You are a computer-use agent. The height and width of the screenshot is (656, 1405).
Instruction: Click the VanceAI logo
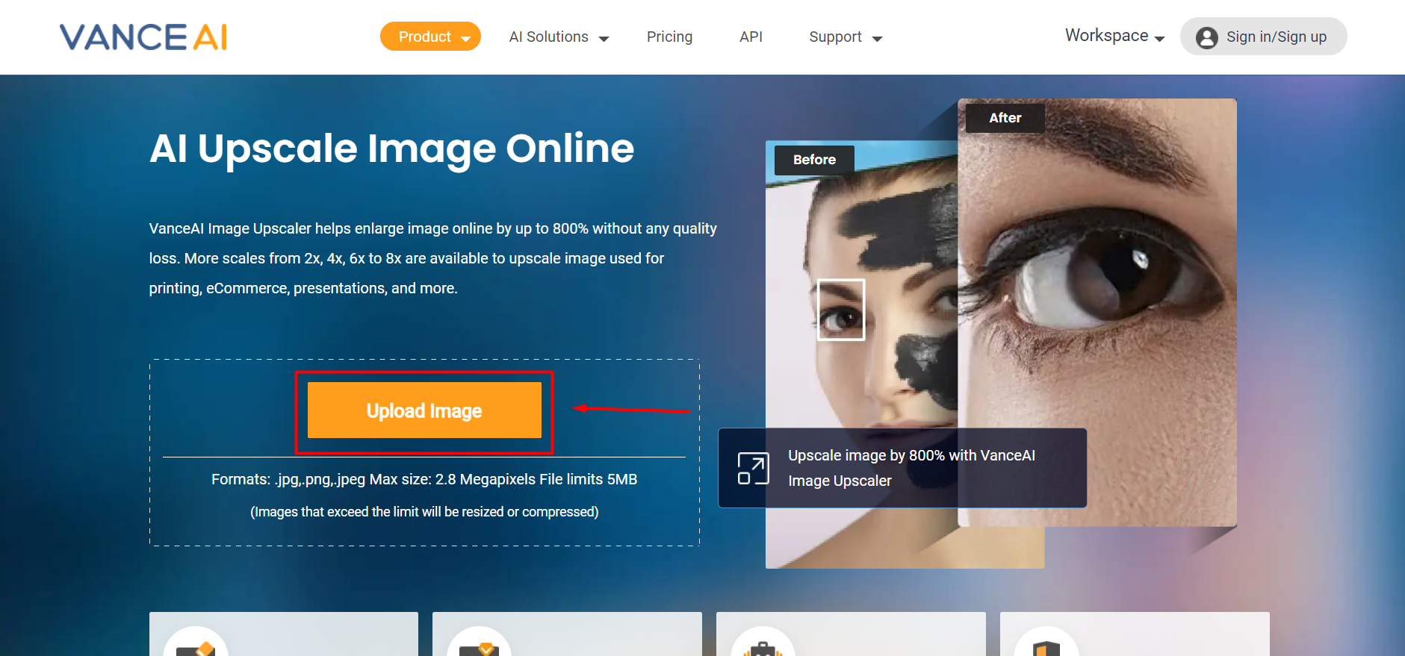pos(143,37)
